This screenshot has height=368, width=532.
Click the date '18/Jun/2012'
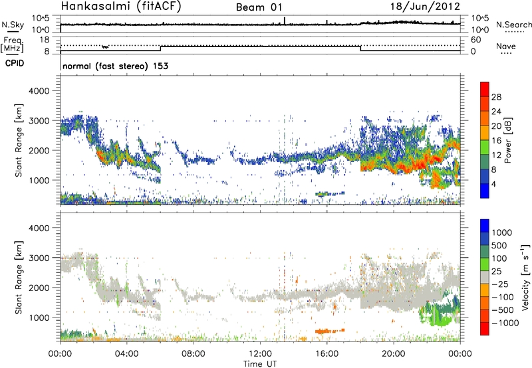click(x=425, y=7)
